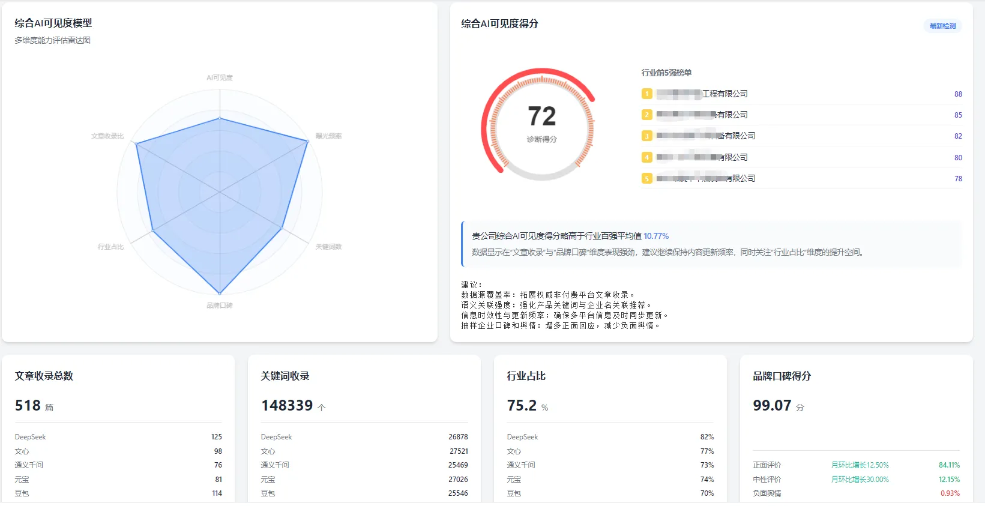Screen dimensions: 985x506
Task: Click the red 0.93% 负面舆情 value
Action: click(950, 493)
